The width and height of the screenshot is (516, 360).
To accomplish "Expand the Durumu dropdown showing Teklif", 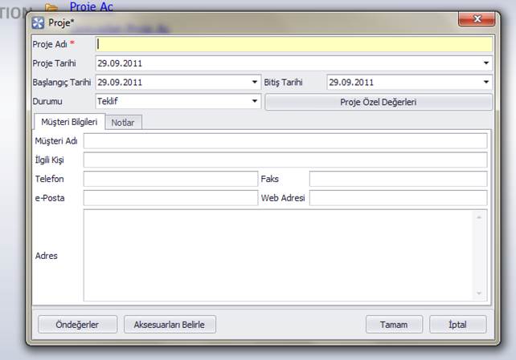I will coord(255,102).
